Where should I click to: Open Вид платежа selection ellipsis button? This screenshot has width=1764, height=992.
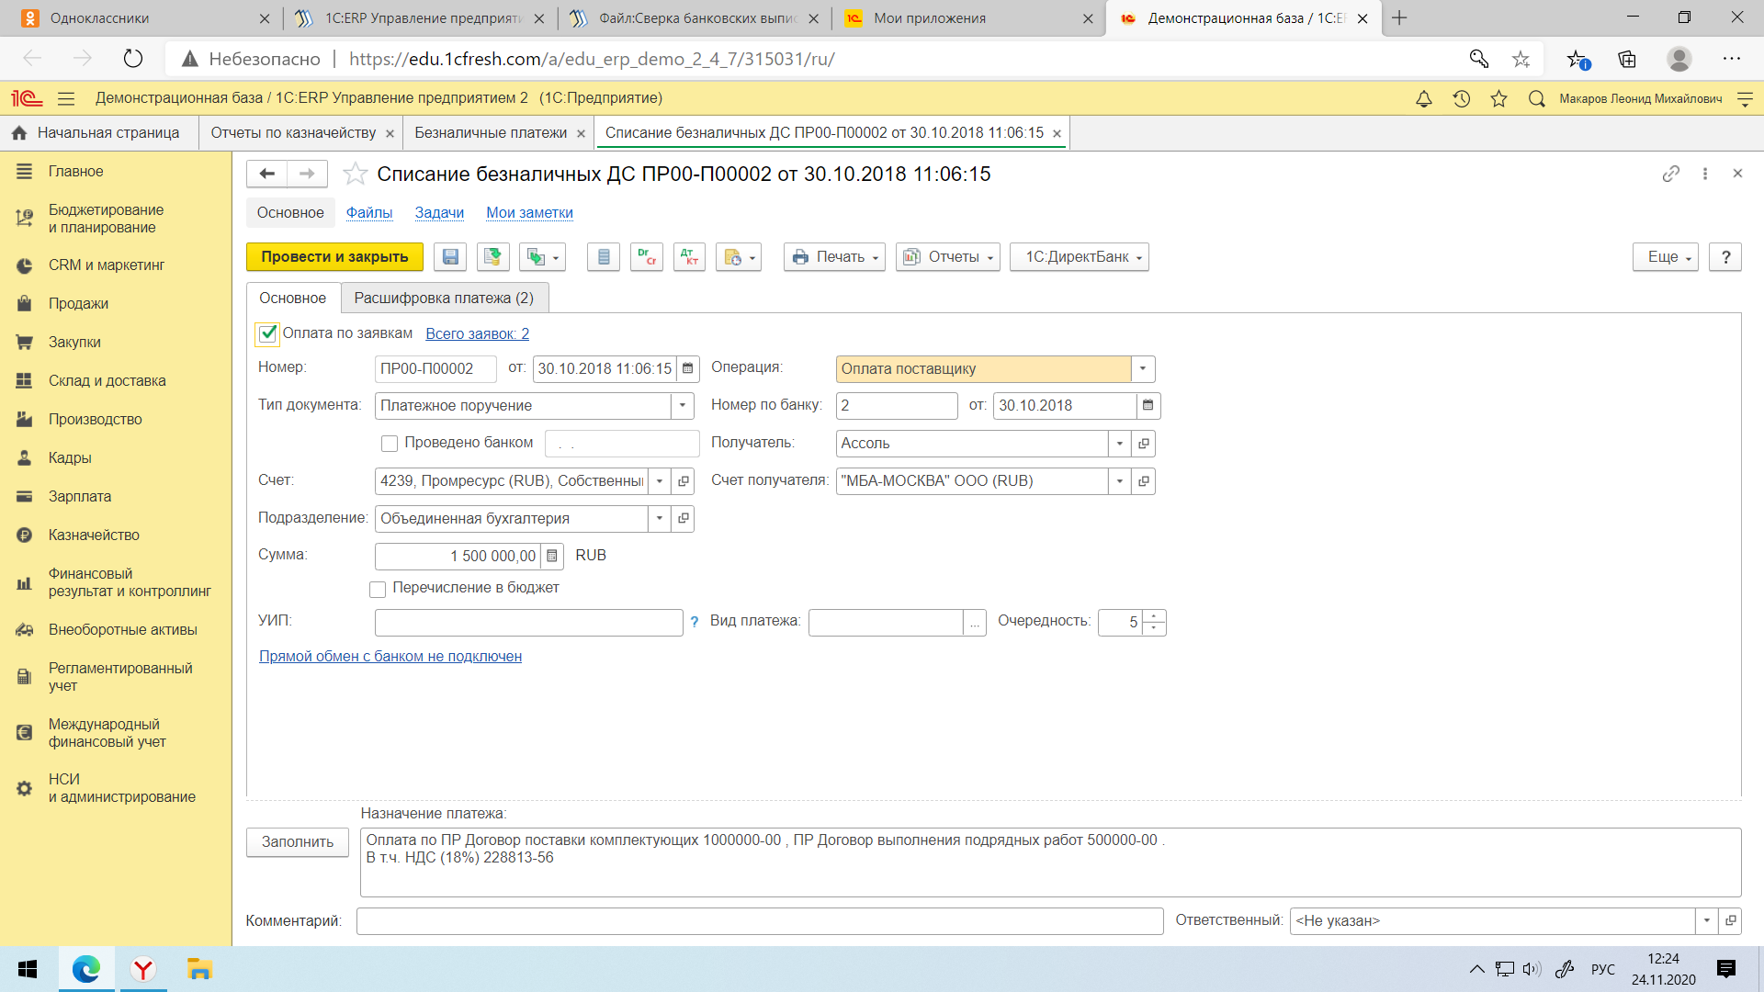point(975,622)
